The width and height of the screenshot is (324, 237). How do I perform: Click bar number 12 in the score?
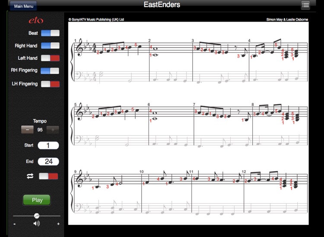click(x=244, y=172)
